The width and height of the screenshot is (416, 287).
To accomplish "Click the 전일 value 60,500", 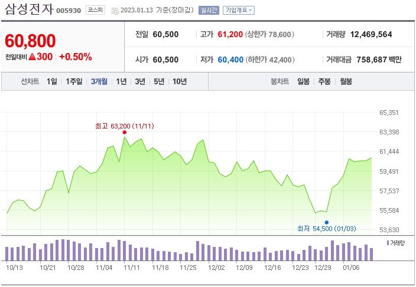I will click(165, 34).
